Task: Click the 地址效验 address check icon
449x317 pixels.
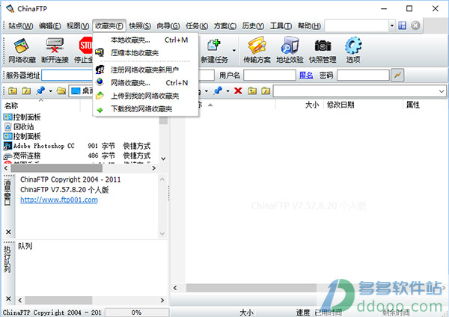Action: (290, 50)
